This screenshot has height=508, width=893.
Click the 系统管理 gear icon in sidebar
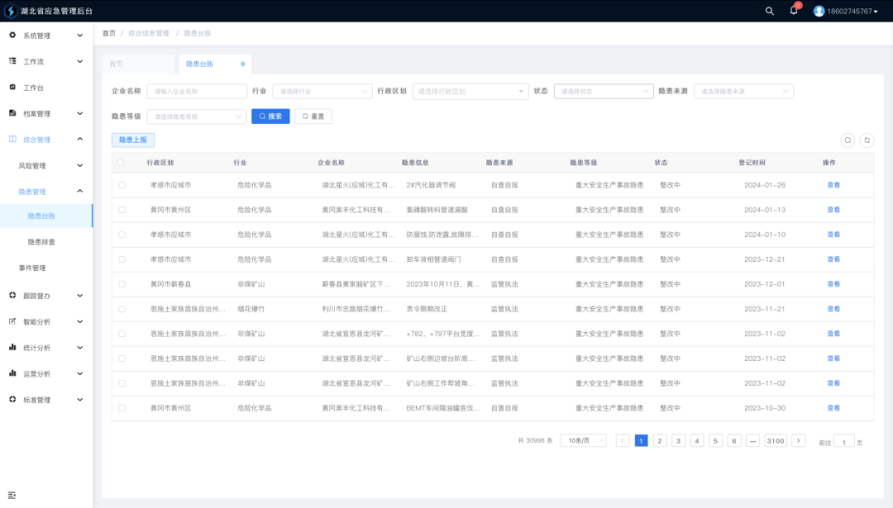click(12, 36)
